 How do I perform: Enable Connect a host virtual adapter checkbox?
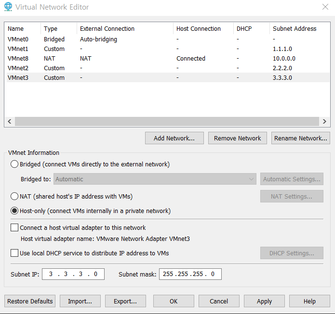pos(14,227)
